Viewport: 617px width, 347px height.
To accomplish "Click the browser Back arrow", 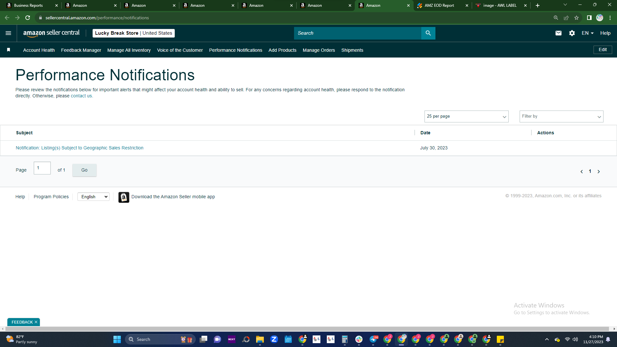I will click(x=7, y=18).
